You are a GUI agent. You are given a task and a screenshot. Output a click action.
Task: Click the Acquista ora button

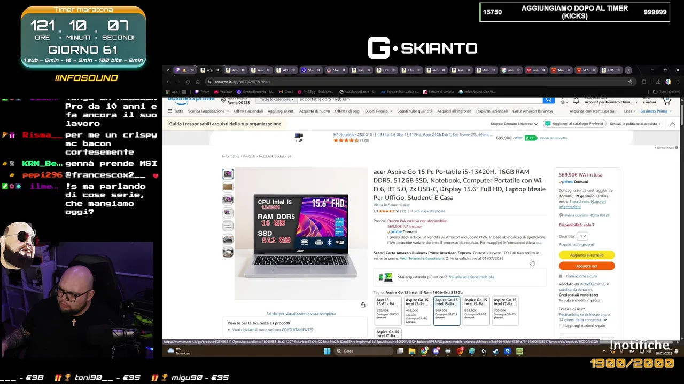tap(587, 266)
